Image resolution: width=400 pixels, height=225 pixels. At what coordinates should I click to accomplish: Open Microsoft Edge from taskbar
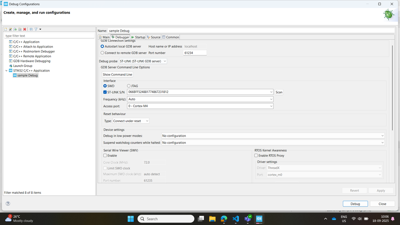pyautogui.click(x=224, y=219)
